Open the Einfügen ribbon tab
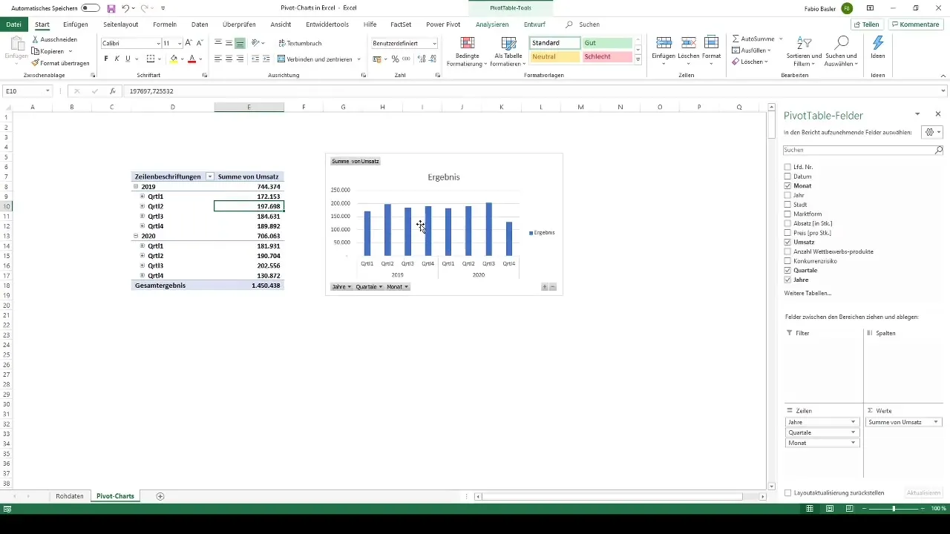This screenshot has height=534, width=950. click(x=76, y=24)
